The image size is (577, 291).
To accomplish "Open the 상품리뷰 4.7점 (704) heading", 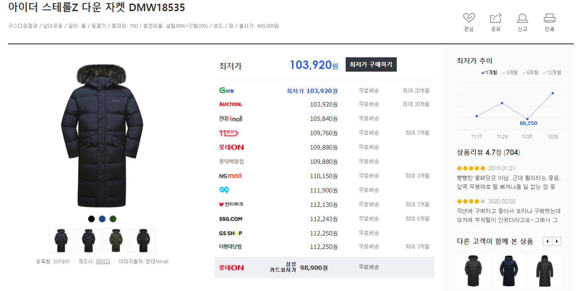I will click(488, 152).
